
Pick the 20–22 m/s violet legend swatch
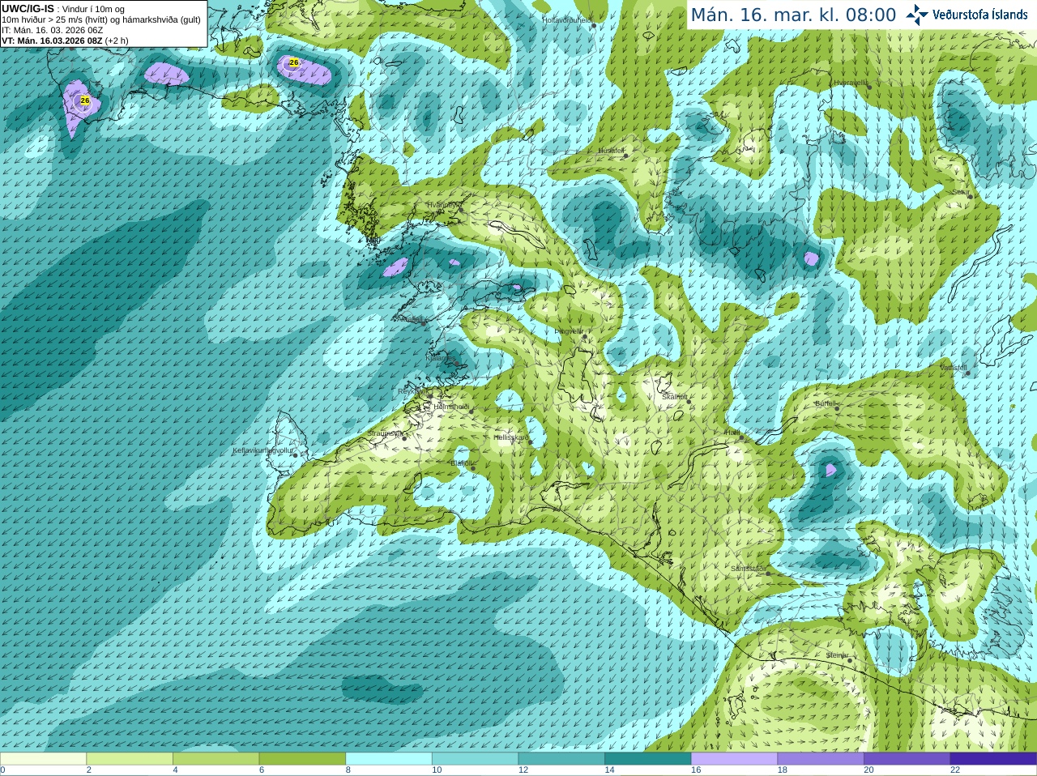click(907, 758)
